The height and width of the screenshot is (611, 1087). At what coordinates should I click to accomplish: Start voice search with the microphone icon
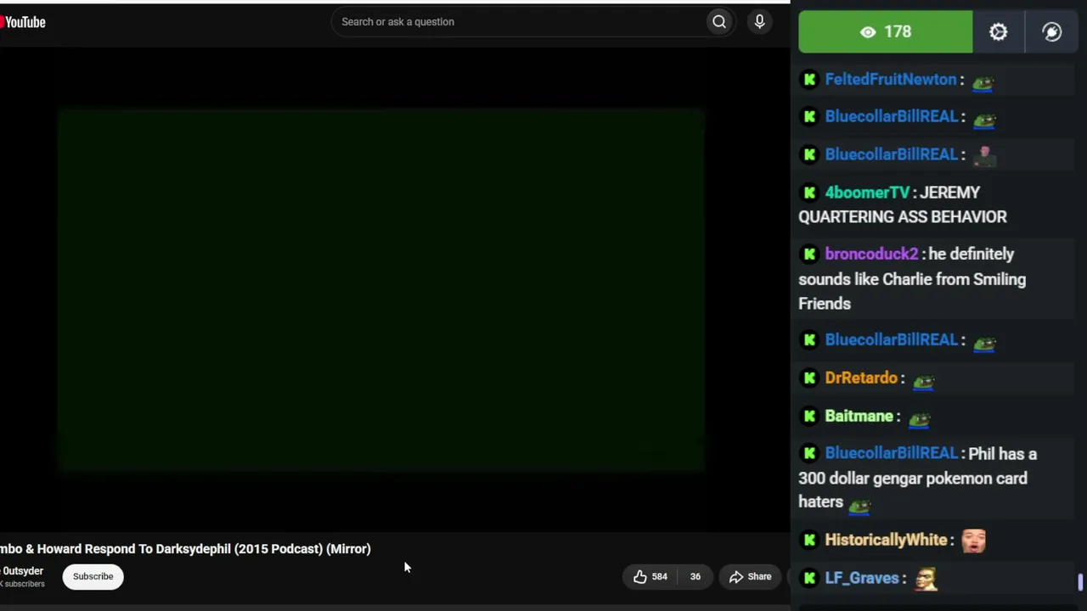click(x=760, y=22)
